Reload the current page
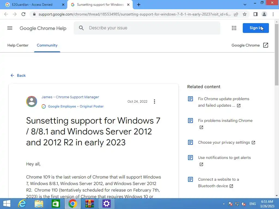Image resolution: width=279 pixels, height=209 pixels. (23, 14)
